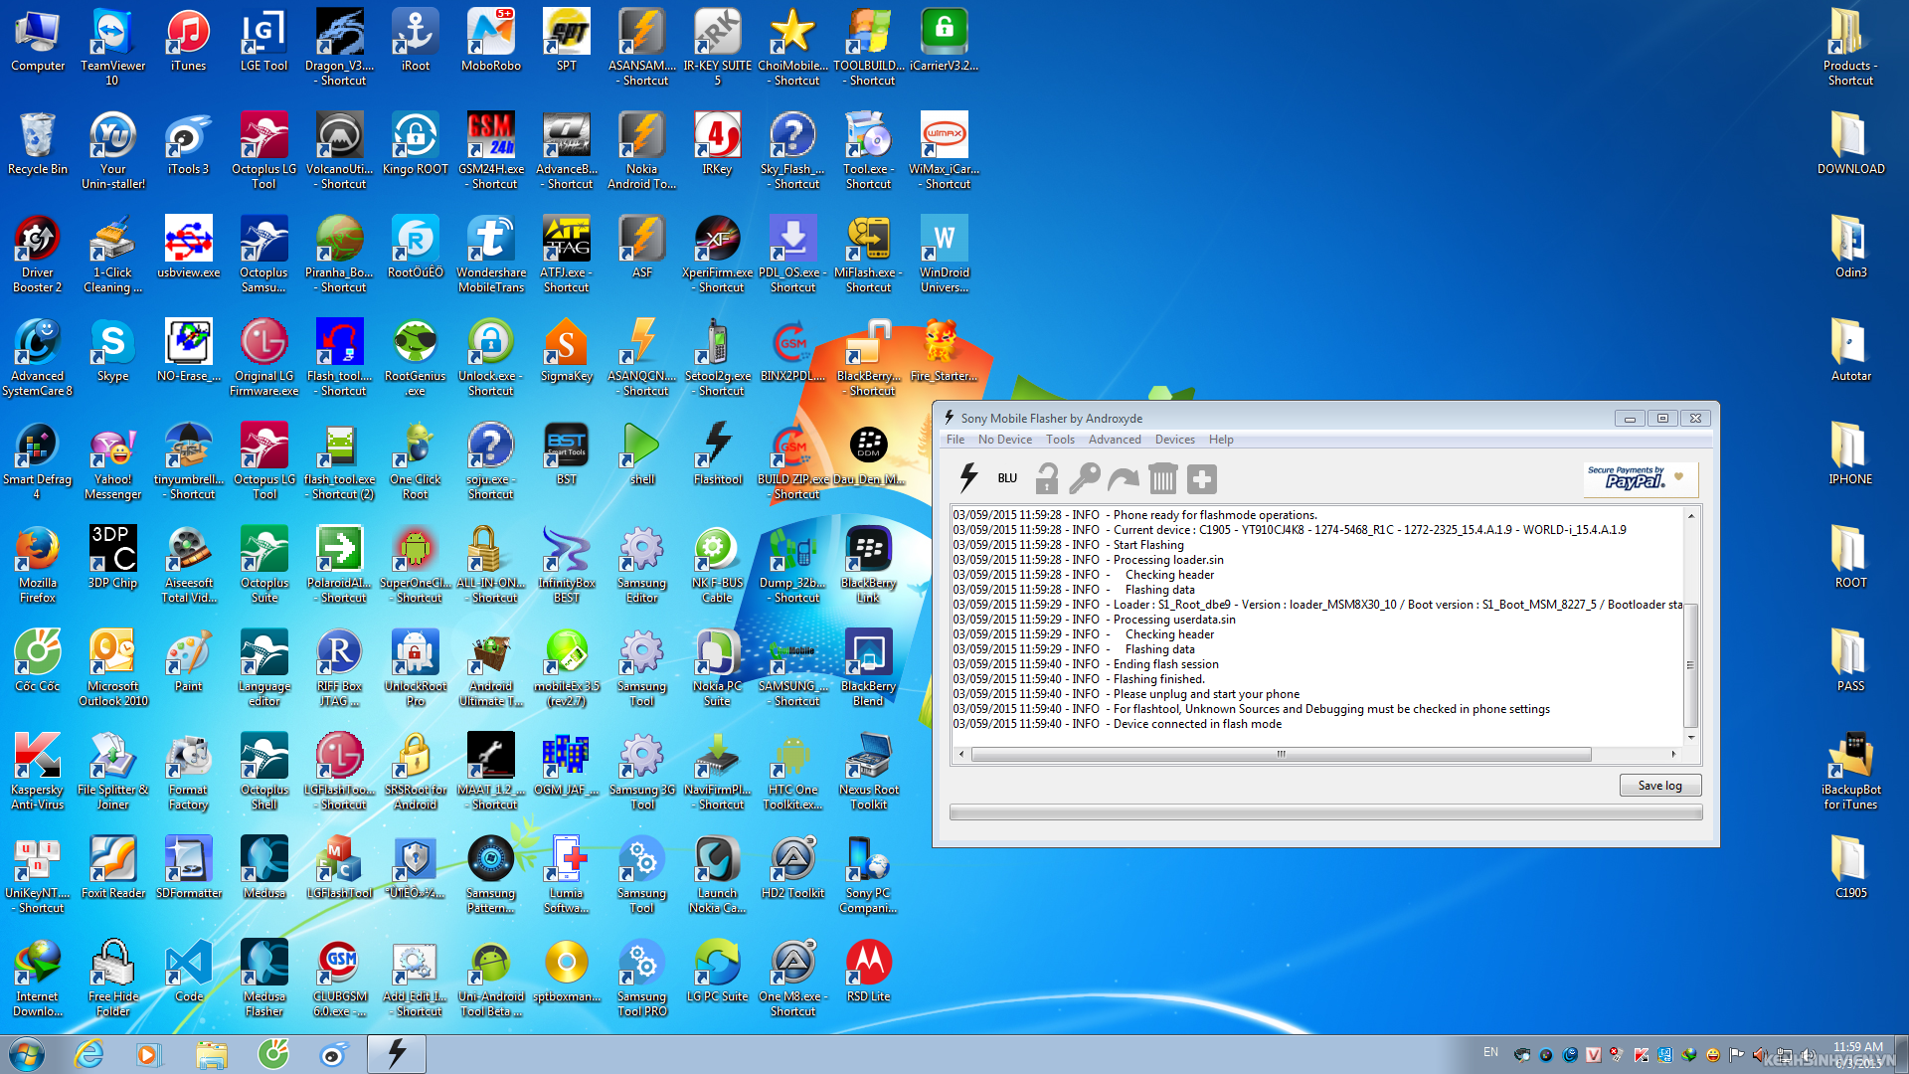Viewport: 1909px width, 1074px height.
Task: Click the Save log button
Action: (1659, 786)
